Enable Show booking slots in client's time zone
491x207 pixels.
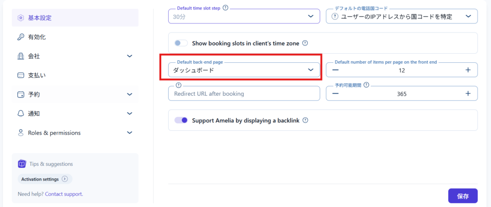tap(181, 43)
